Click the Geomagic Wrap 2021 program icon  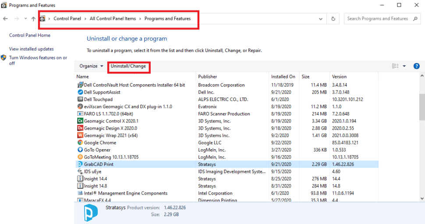click(x=80, y=135)
